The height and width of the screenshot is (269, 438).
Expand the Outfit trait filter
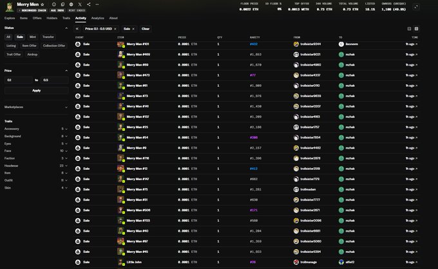tap(36, 180)
